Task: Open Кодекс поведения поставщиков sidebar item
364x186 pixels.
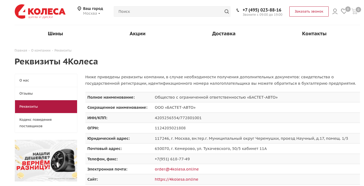Action: 35,123
